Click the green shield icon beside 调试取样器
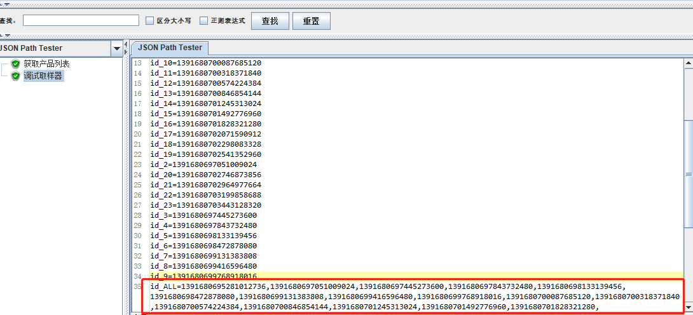 (x=16, y=76)
